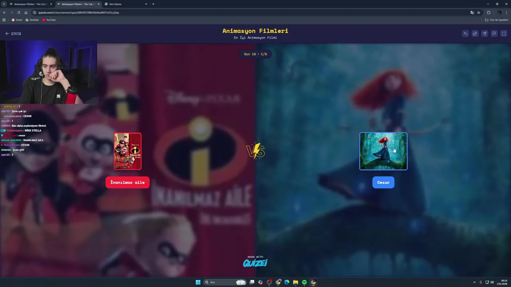Click the 'En İyi Animasyon Filmi' subtitle
Image resolution: width=511 pixels, height=287 pixels.
(x=255, y=38)
